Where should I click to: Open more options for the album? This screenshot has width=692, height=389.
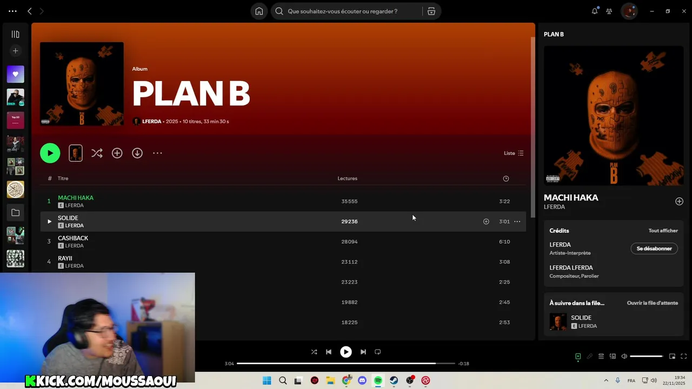pos(157,153)
